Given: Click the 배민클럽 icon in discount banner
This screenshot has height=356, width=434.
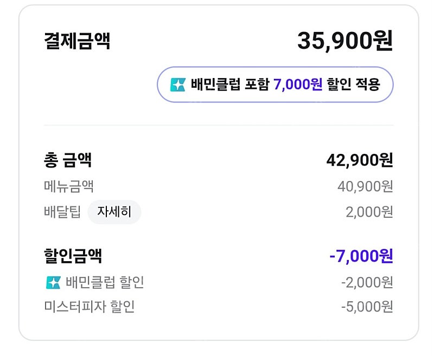Looking at the screenshot, I should (178, 85).
